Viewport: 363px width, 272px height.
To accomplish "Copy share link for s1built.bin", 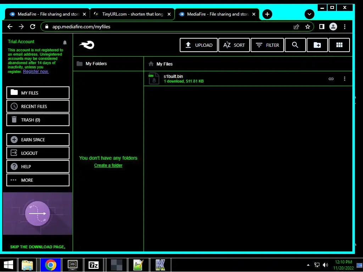I will [331, 79].
